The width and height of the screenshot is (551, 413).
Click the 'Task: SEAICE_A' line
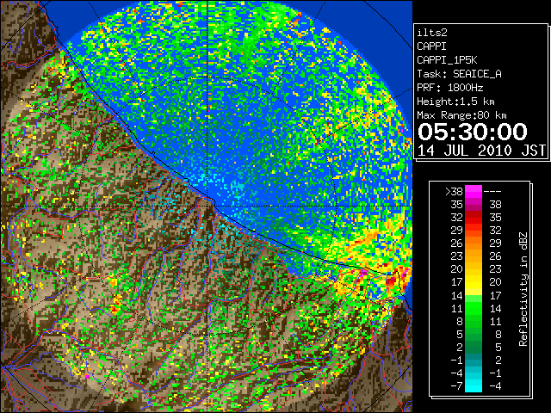point(459,74)
